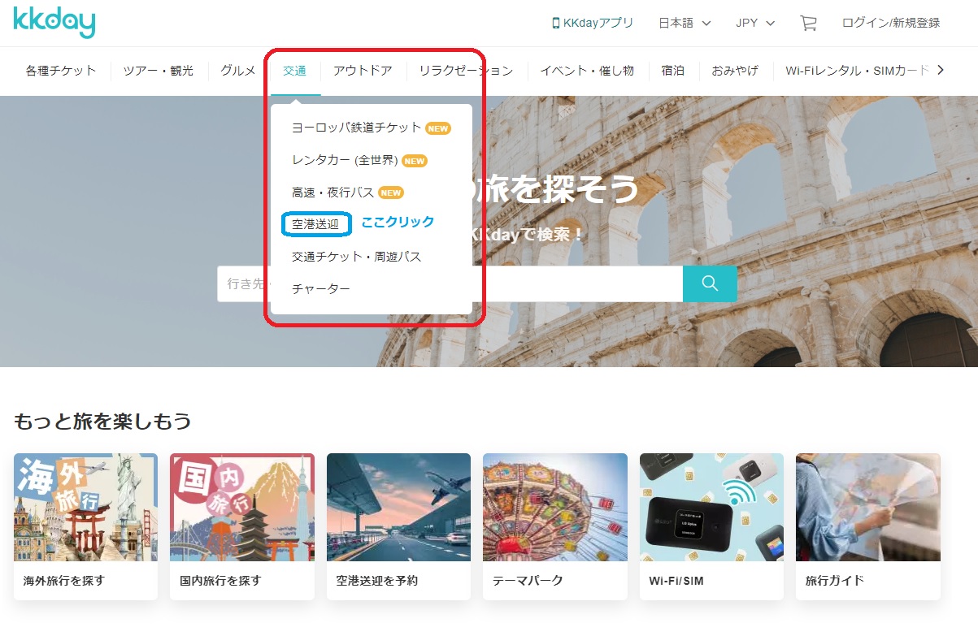The image size is (978, 636).
Task: Open the shopping cart
Action: point(807,24)
